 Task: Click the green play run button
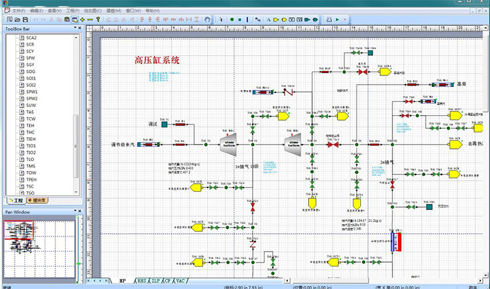pyautogui.click(x=337, y=20)
